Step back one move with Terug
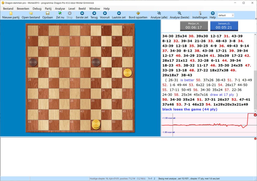 (x=94, y=15)
